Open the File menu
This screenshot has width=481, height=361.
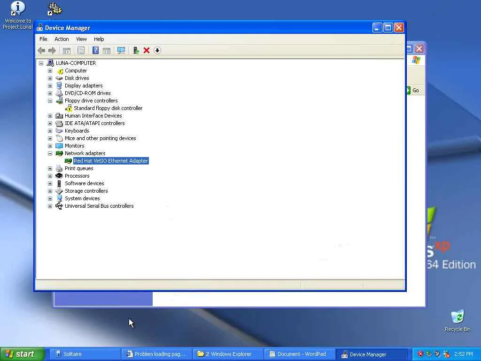tap(43, 39)
